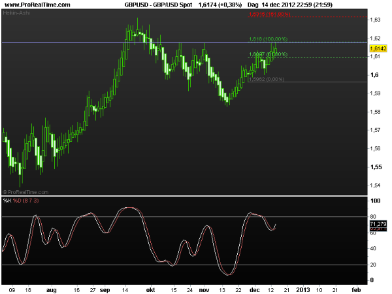
Task: Select the gray '1,5962 (0,00%)' Fibonacci label
Action: click(x=267, y=79)
